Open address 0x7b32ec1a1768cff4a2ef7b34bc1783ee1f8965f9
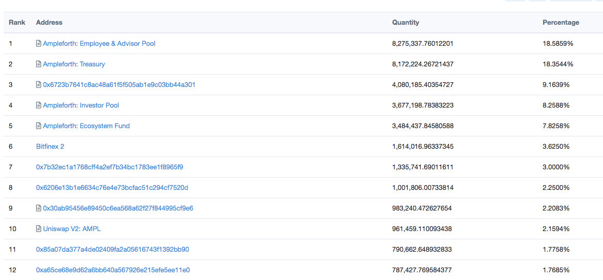 point(110,167)
